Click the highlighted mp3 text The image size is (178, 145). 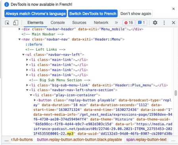click(x=70, y=134)
